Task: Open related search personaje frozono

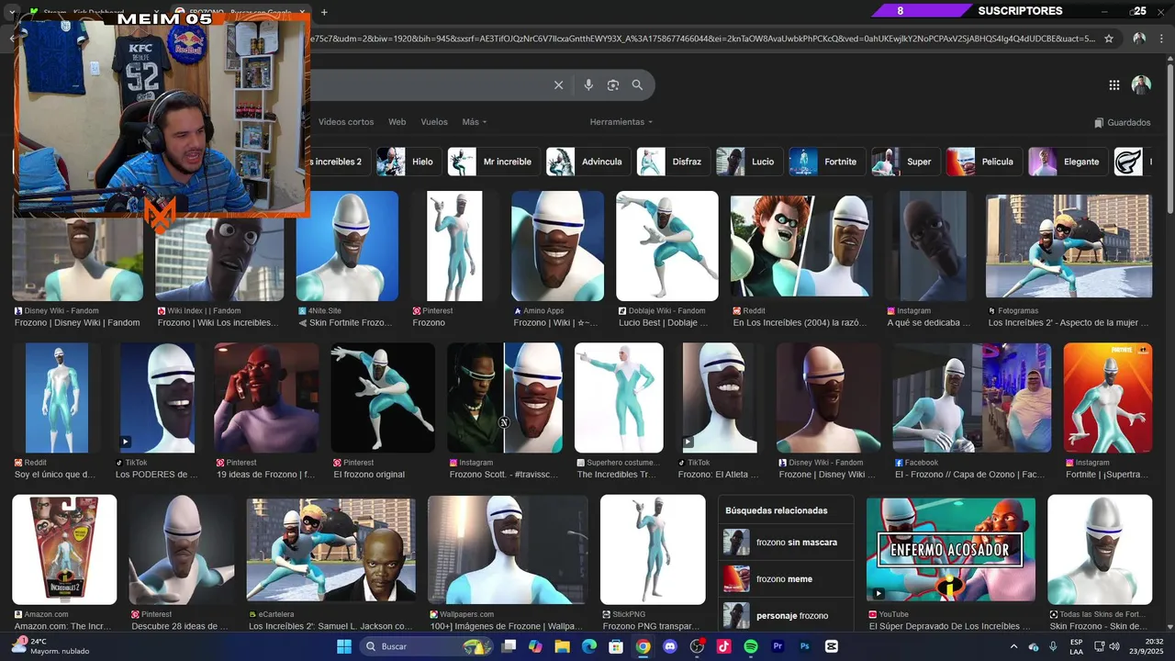Action: tap(786, 616)
